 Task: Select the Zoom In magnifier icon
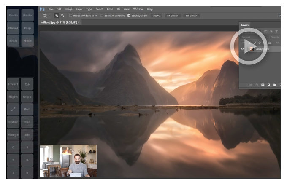click(57, 16)
